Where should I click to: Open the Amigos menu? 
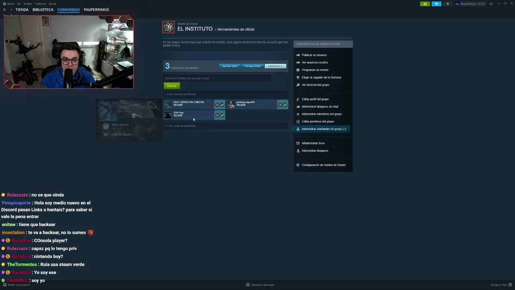(27, 4)
